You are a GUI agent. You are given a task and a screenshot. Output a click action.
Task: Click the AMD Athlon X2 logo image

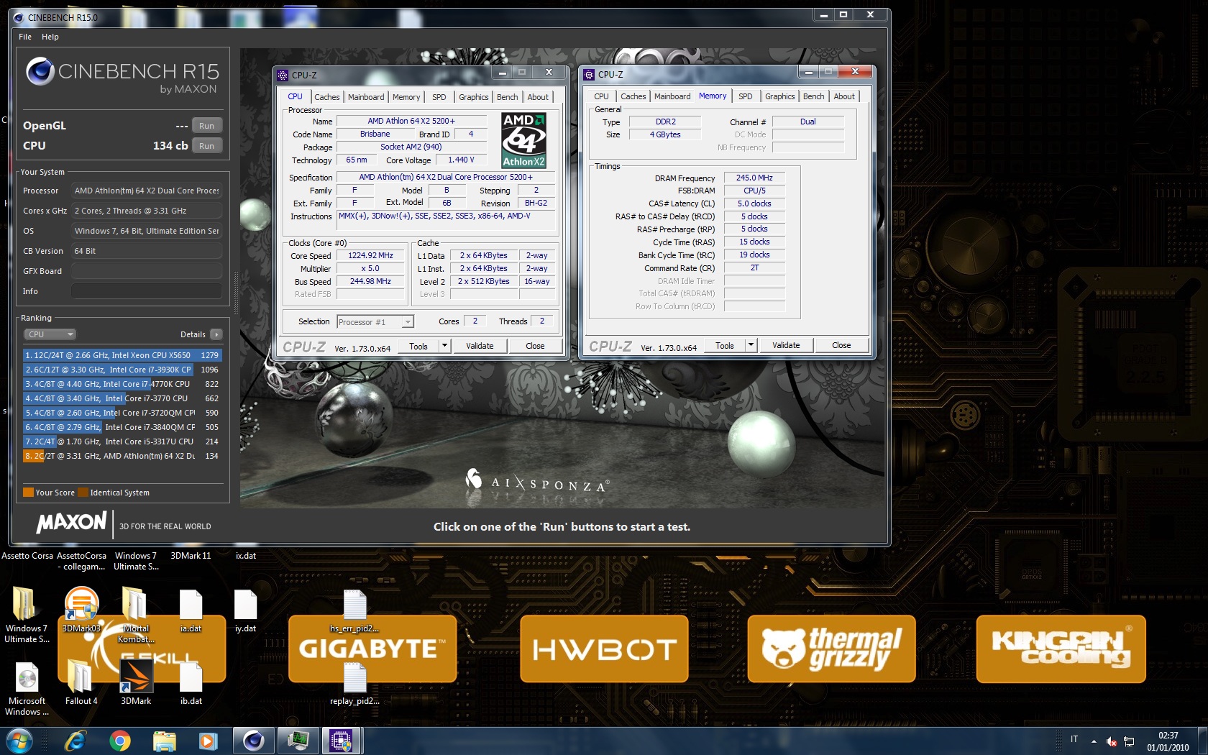tap(523, 140)
